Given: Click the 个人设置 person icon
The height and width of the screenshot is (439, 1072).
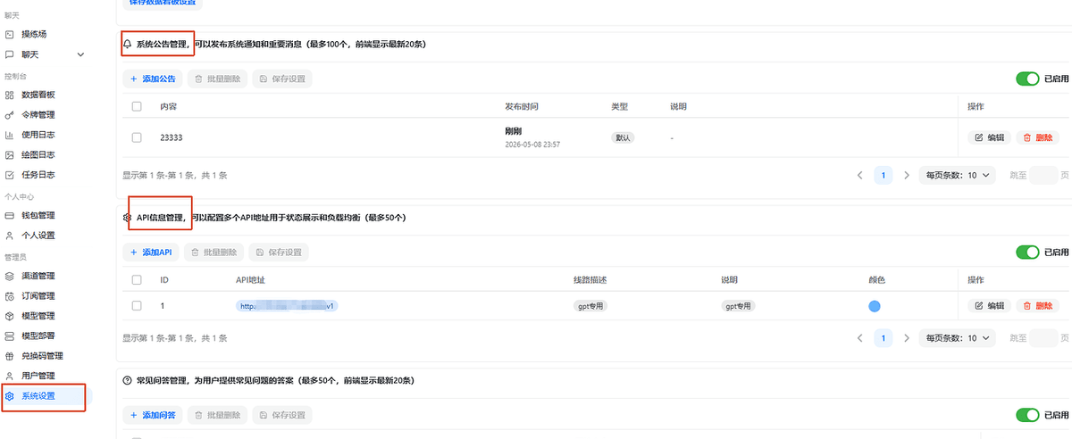Looking at the screenshot, I should click(10, 236).
